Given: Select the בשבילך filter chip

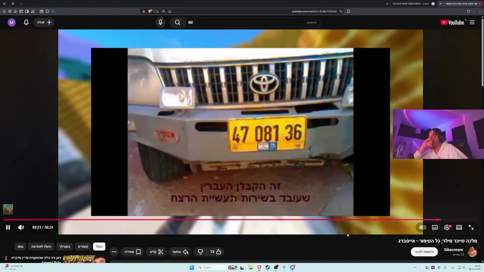Looking at the screenshot, I should pos(65,247).
